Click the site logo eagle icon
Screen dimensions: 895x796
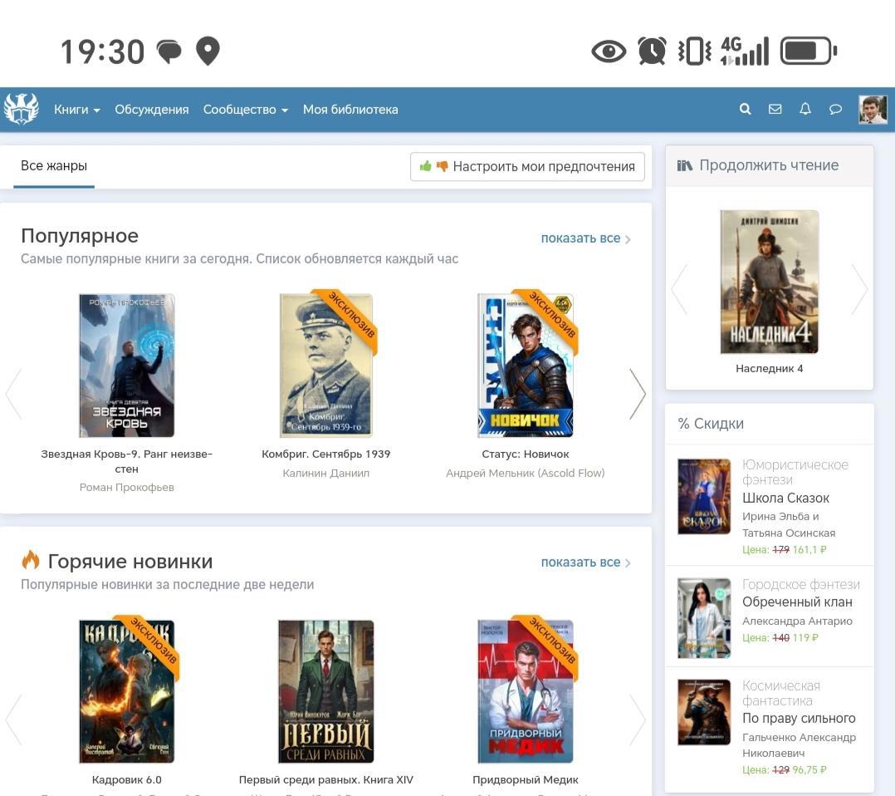tap(22, 109)
